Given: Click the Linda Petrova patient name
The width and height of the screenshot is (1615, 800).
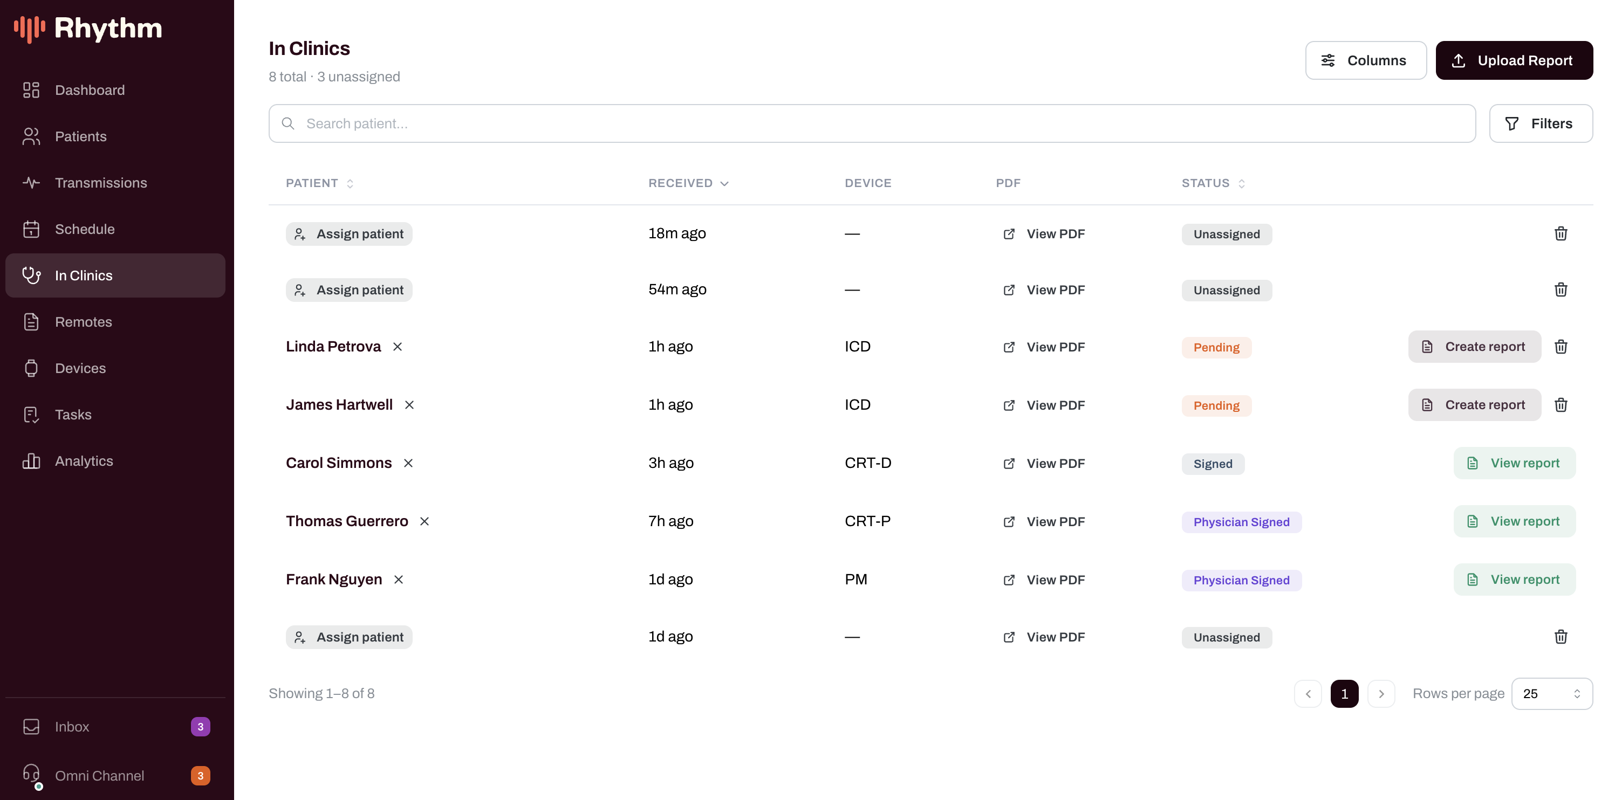Looking at the screenshot, I should click(333, 347).
